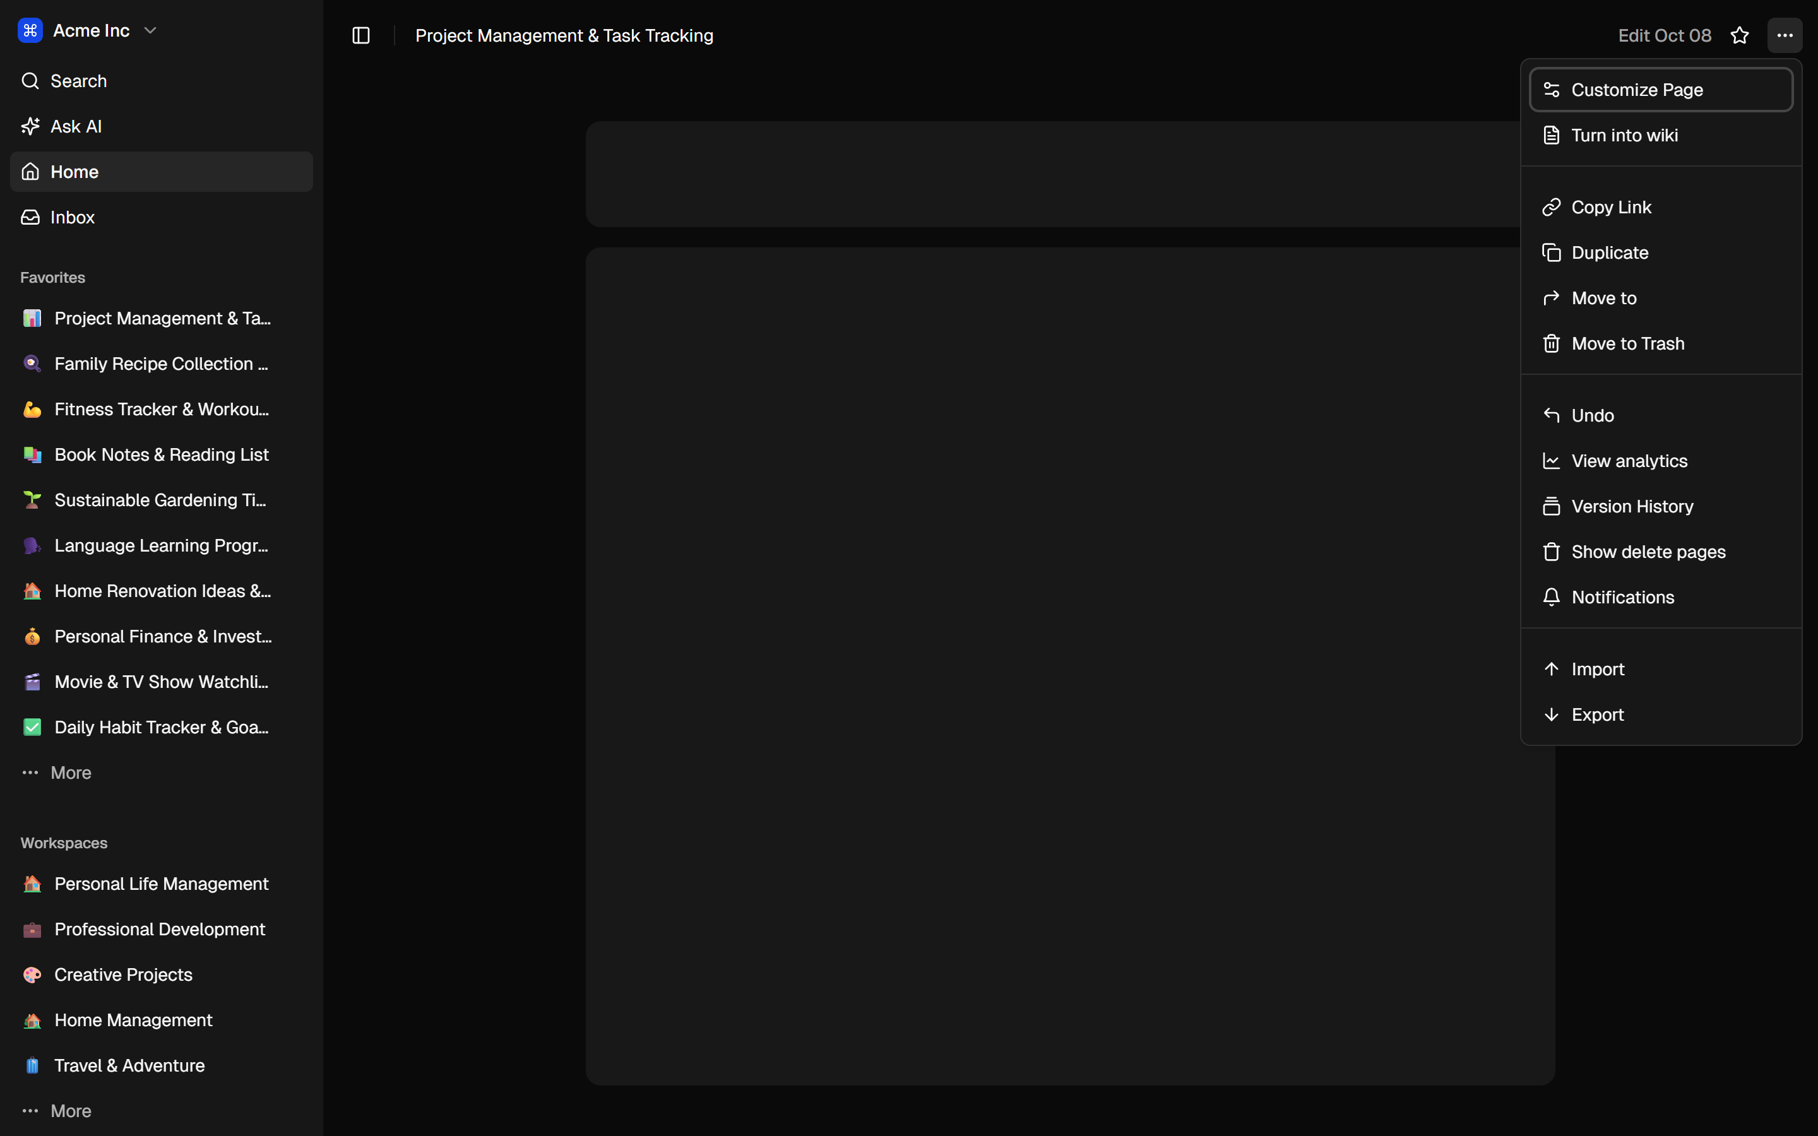Choose Turn into wiki

1624,135
